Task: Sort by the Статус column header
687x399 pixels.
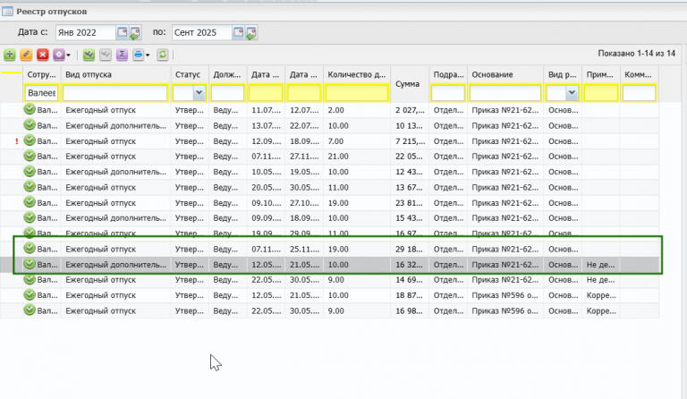Action: [190, 74]
